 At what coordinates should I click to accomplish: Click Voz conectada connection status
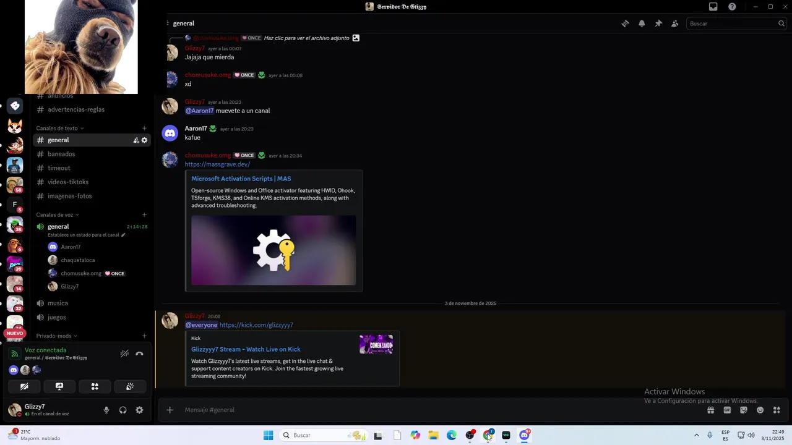[x=45, y=350]
